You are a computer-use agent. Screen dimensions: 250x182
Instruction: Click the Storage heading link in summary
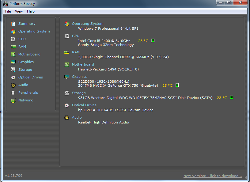click(79, 93)
